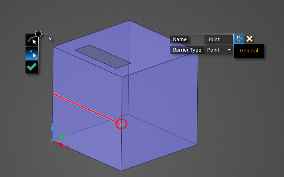Click the Barrier Type label
284x177 pixels.
pyautogui.click(x=187, y=50)
